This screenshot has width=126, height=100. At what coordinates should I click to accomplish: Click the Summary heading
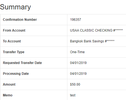[15, 7]
